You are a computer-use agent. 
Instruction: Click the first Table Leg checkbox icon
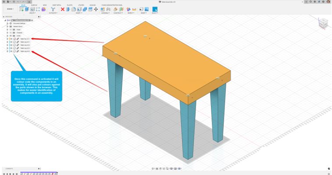14,42
